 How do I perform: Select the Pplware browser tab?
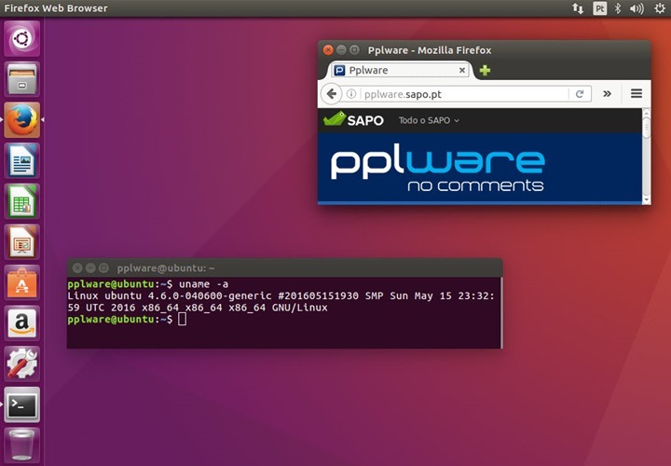[x=400, y=70]
